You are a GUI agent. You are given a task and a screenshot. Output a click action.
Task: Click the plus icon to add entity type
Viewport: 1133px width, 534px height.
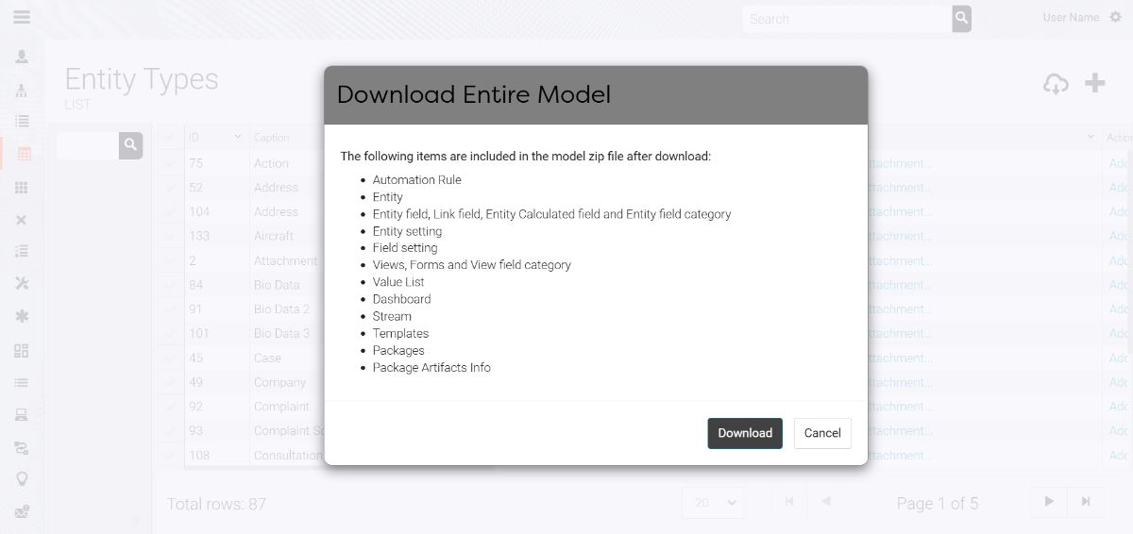[x=1095, y=83]
